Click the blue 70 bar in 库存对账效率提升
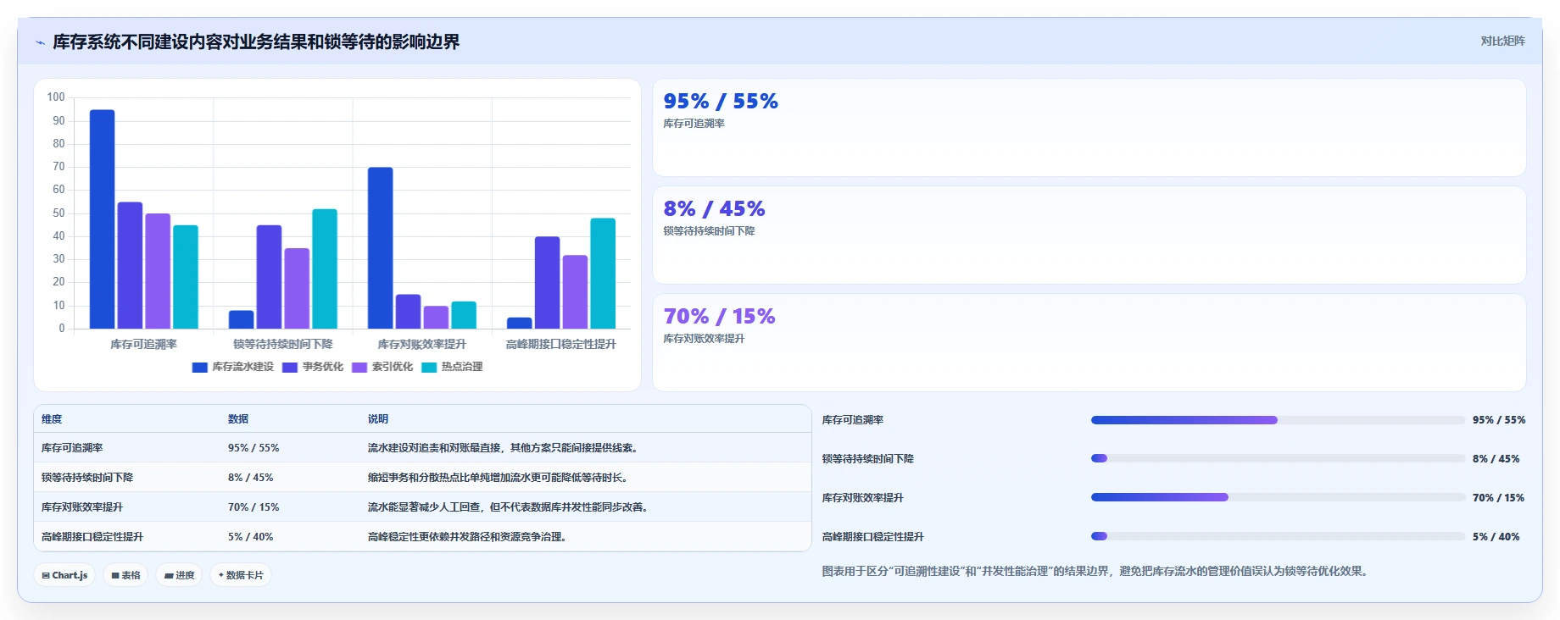The image size is (1560, 620). (x=380, y=248)
